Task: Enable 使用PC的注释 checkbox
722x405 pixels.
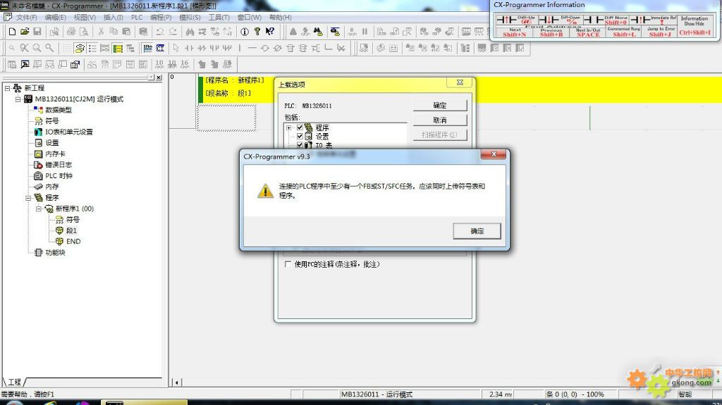Action: click(x=288, y=264)
